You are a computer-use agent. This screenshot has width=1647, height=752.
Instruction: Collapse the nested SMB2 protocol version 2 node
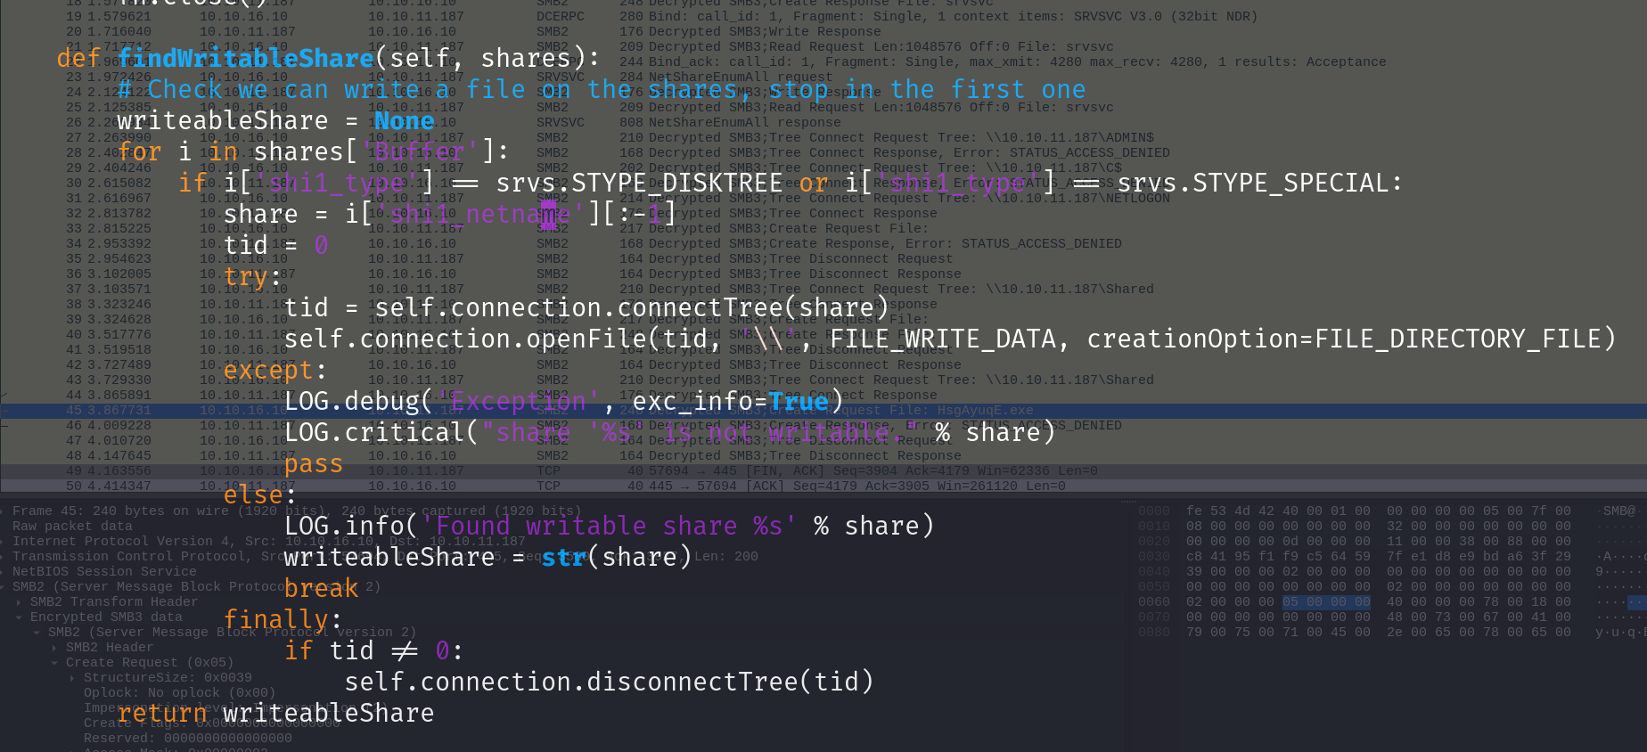coord(37,632)
